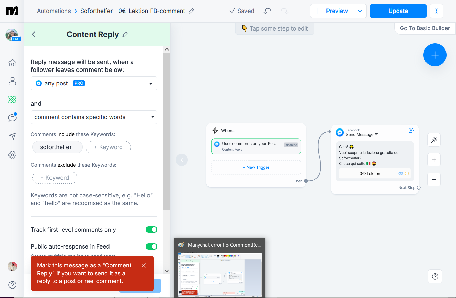Open Automation atom icon in sidebar

[x=12, y=99]
